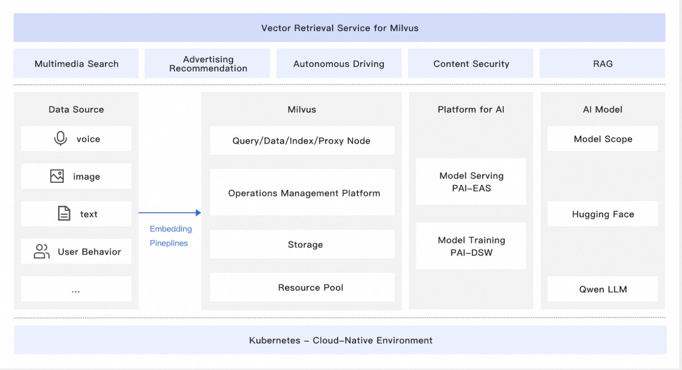Image resolution: width=682 pixels, height=370 pixels.
Task: Click the Platform for AI heading
Action: [471, 109]
